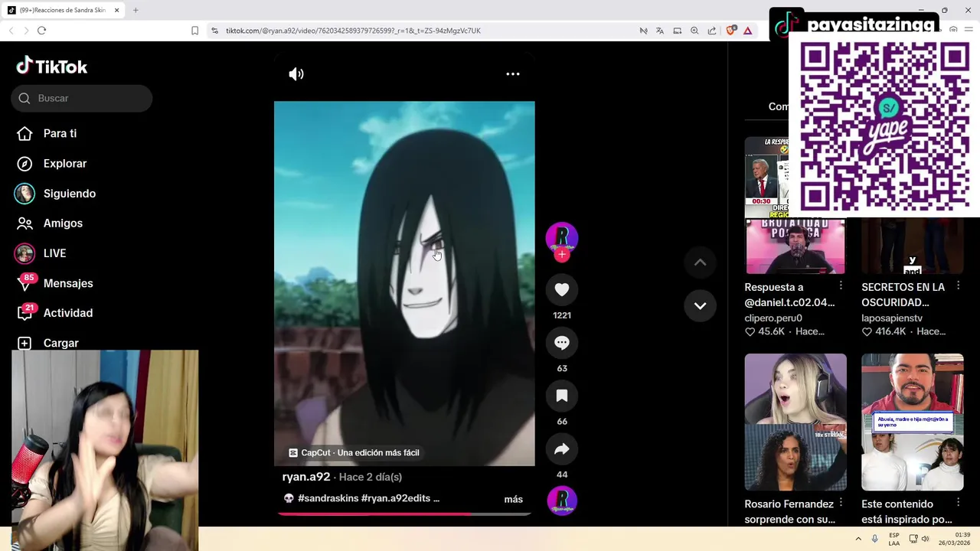
Task: Open the Para ti home feed
Action: [x=60, y=133]
